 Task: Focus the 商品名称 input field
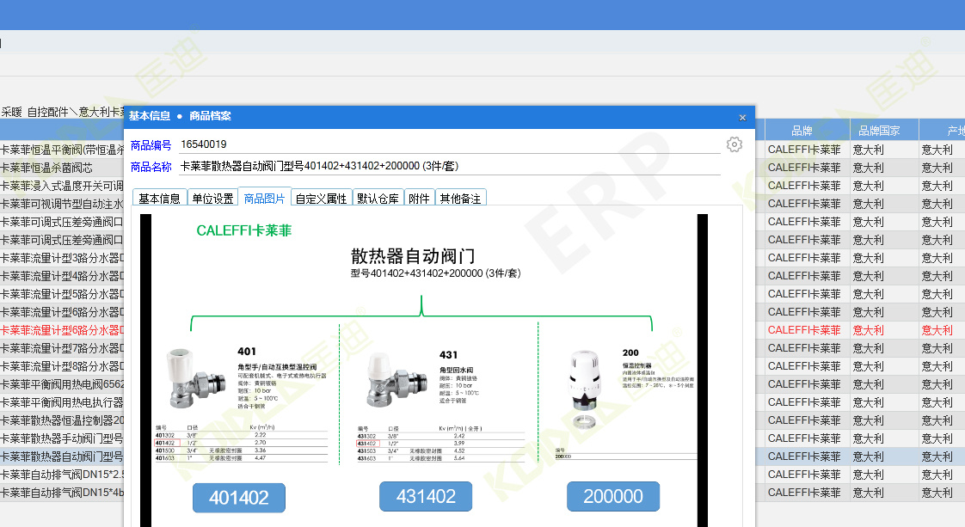450,166
